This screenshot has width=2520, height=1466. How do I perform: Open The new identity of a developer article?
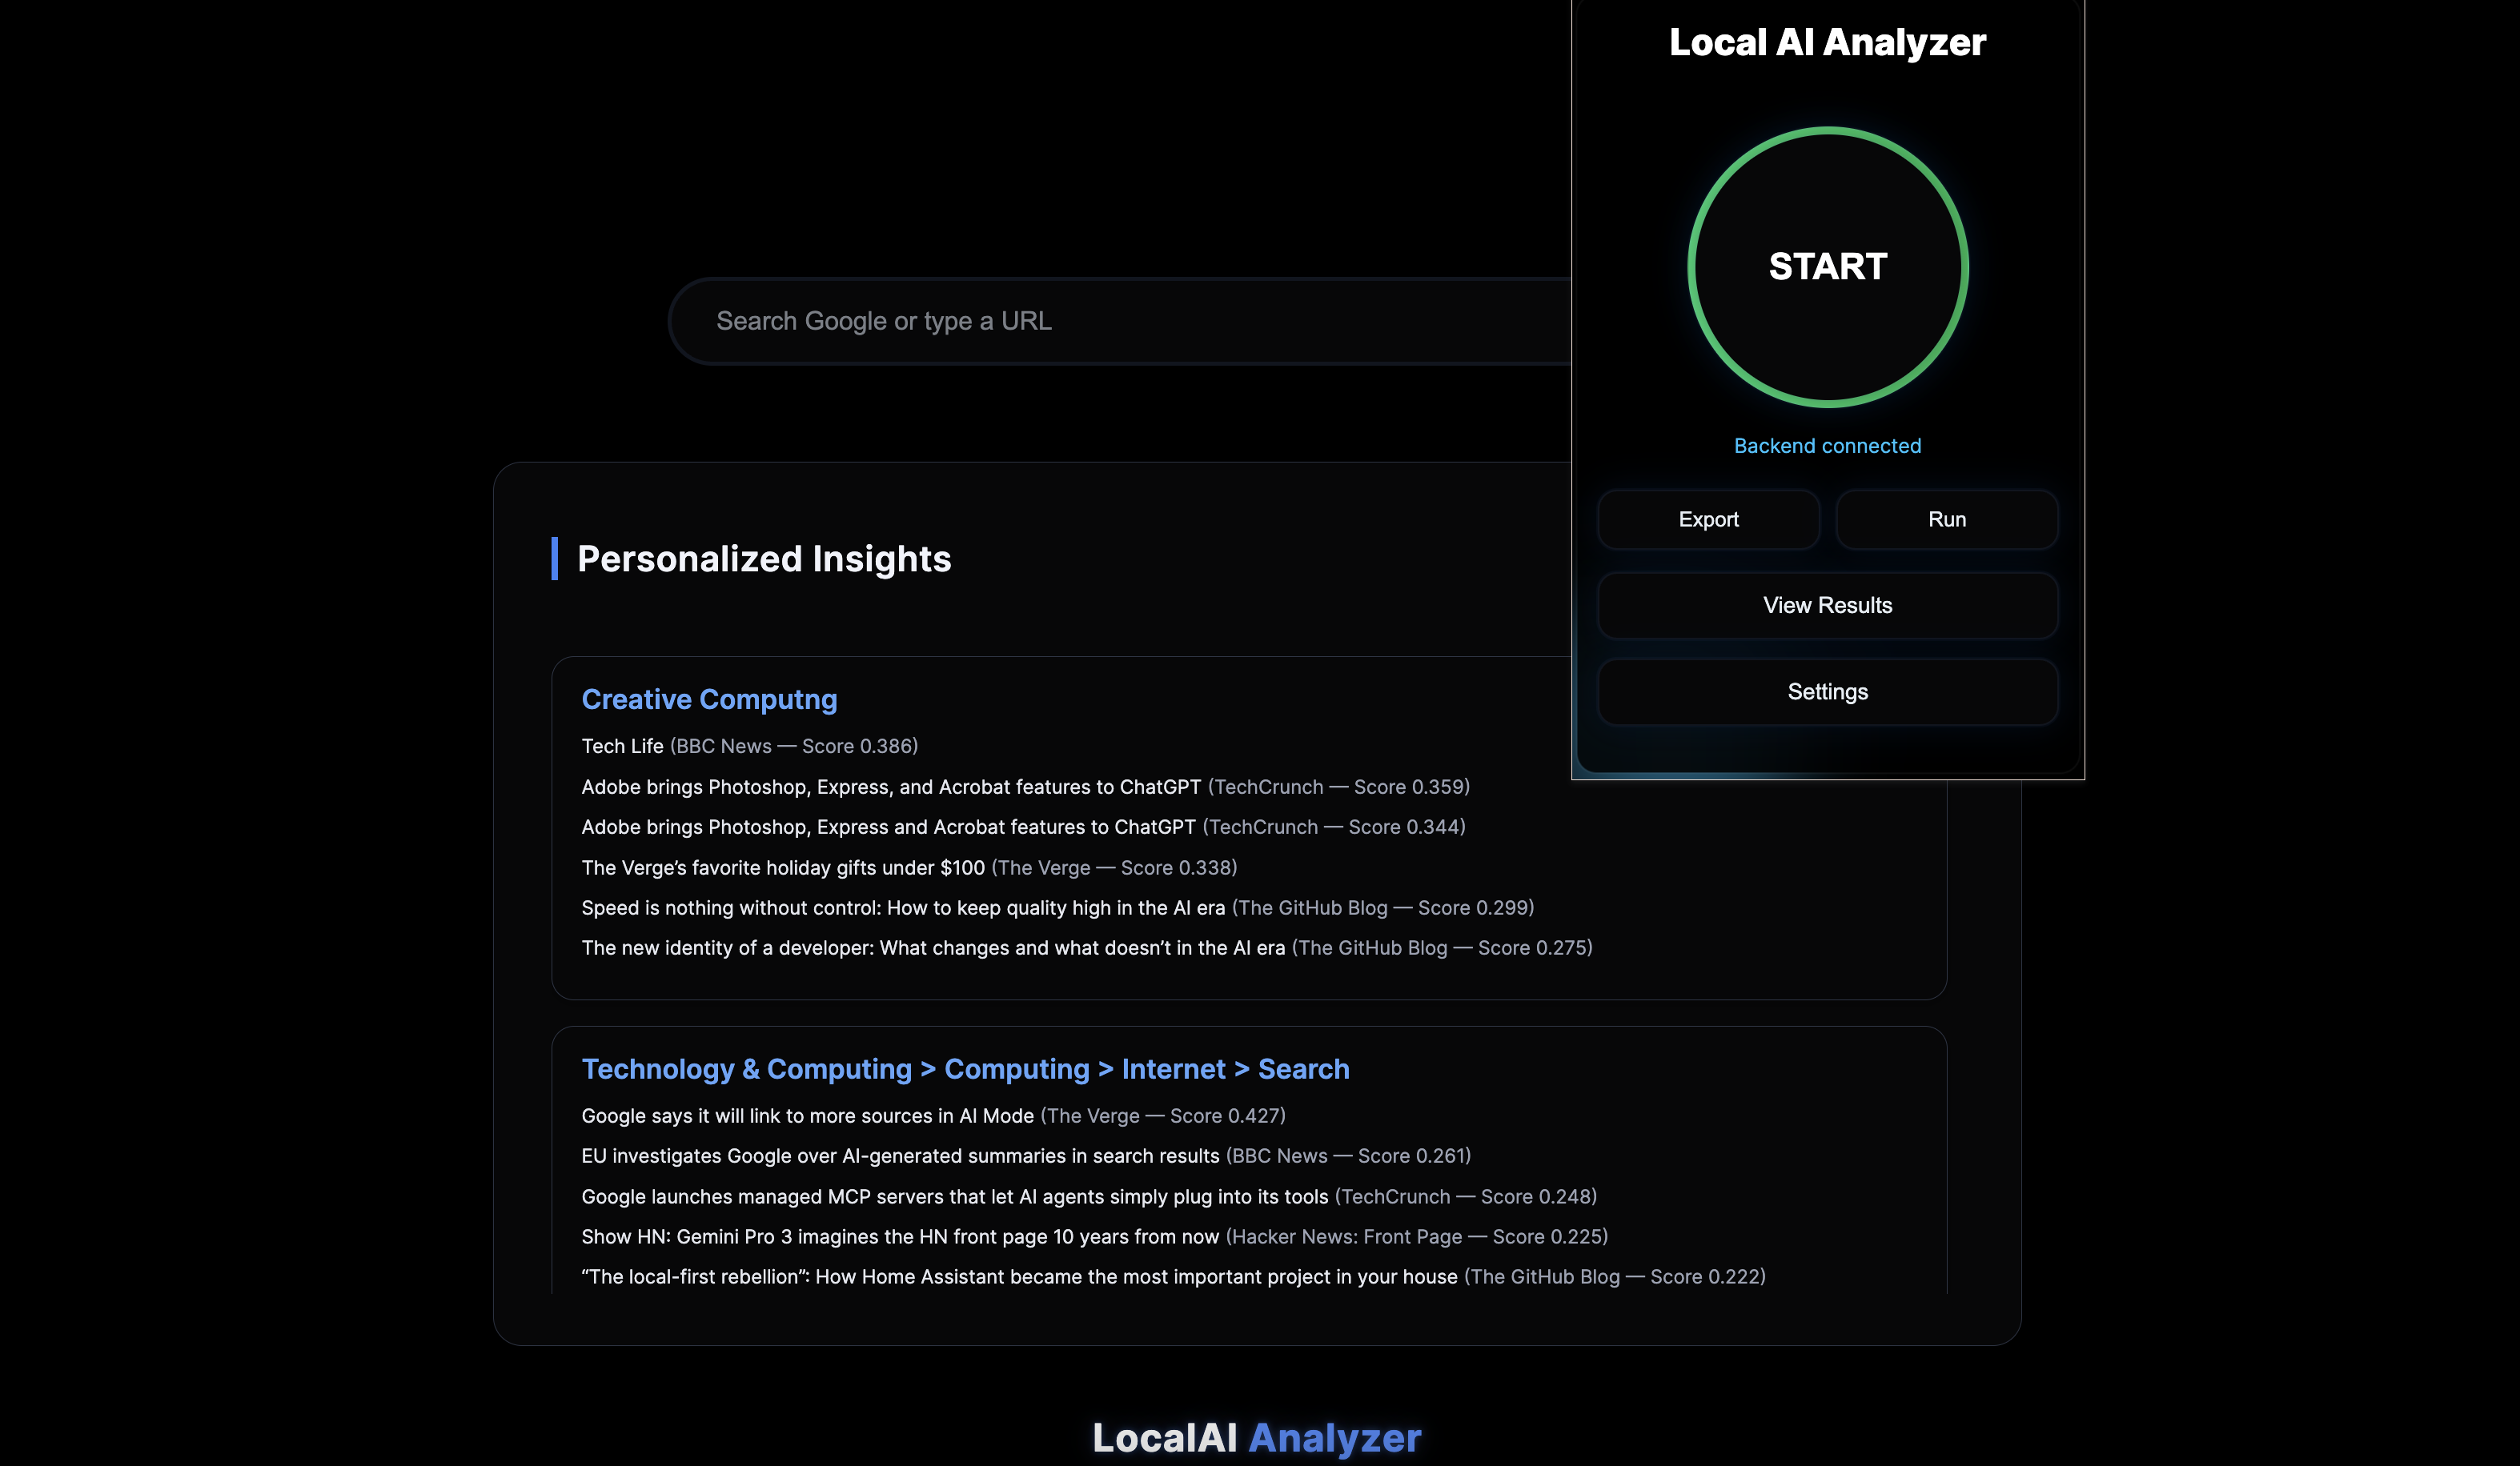(x=932, y=948)
